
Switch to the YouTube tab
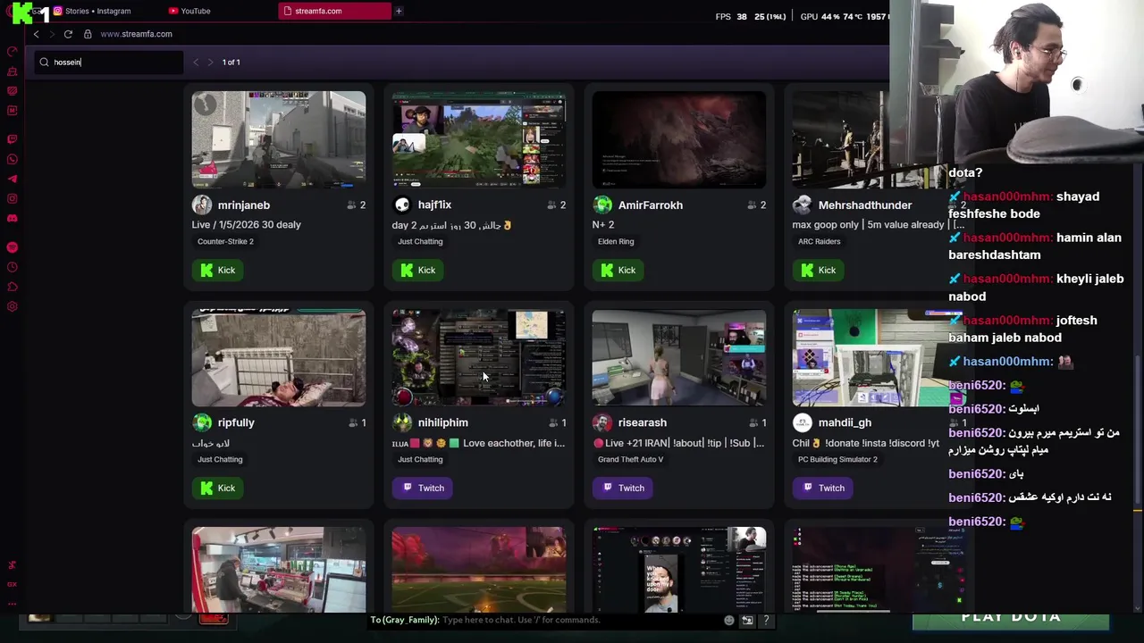pos(189,11)
